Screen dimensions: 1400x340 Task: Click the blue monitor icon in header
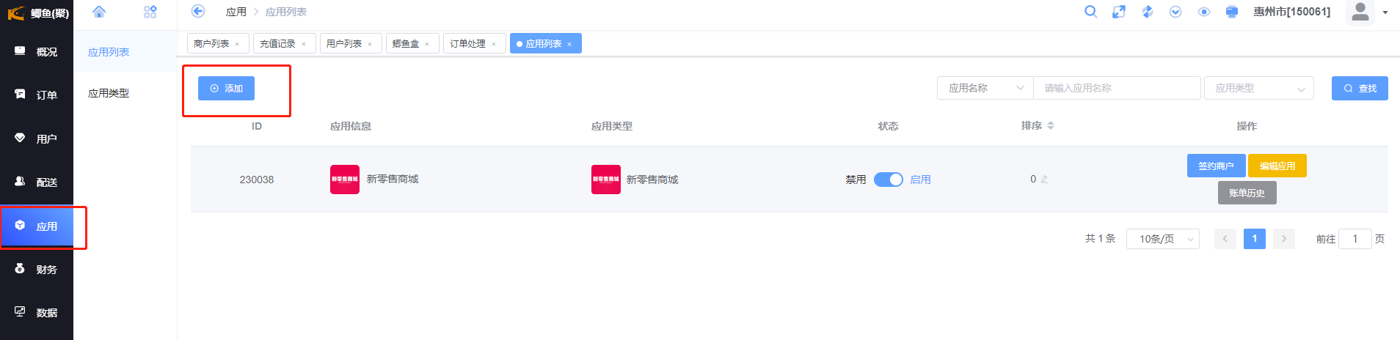[x=1232, y=12]
